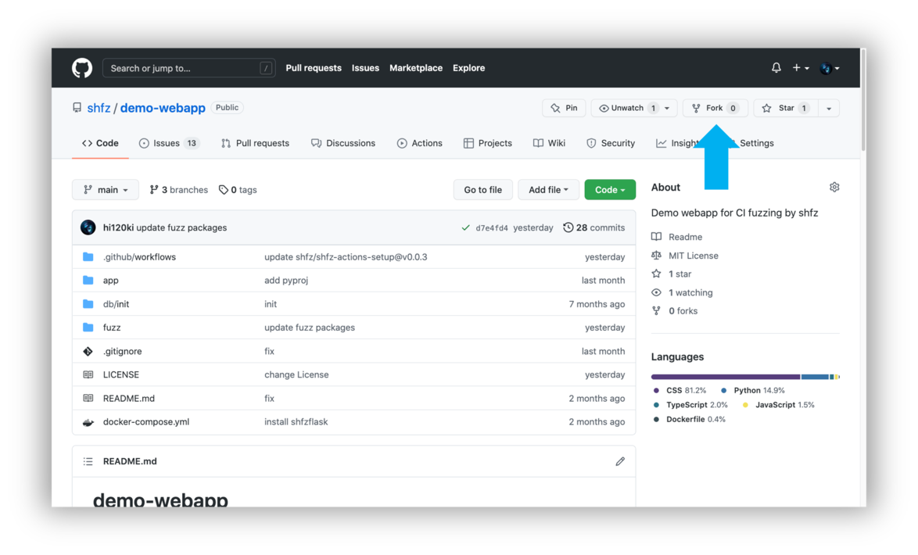Click the Go to file button
Image resolution: width=918 pixels, height=555 pixels.
click(483, 190)
